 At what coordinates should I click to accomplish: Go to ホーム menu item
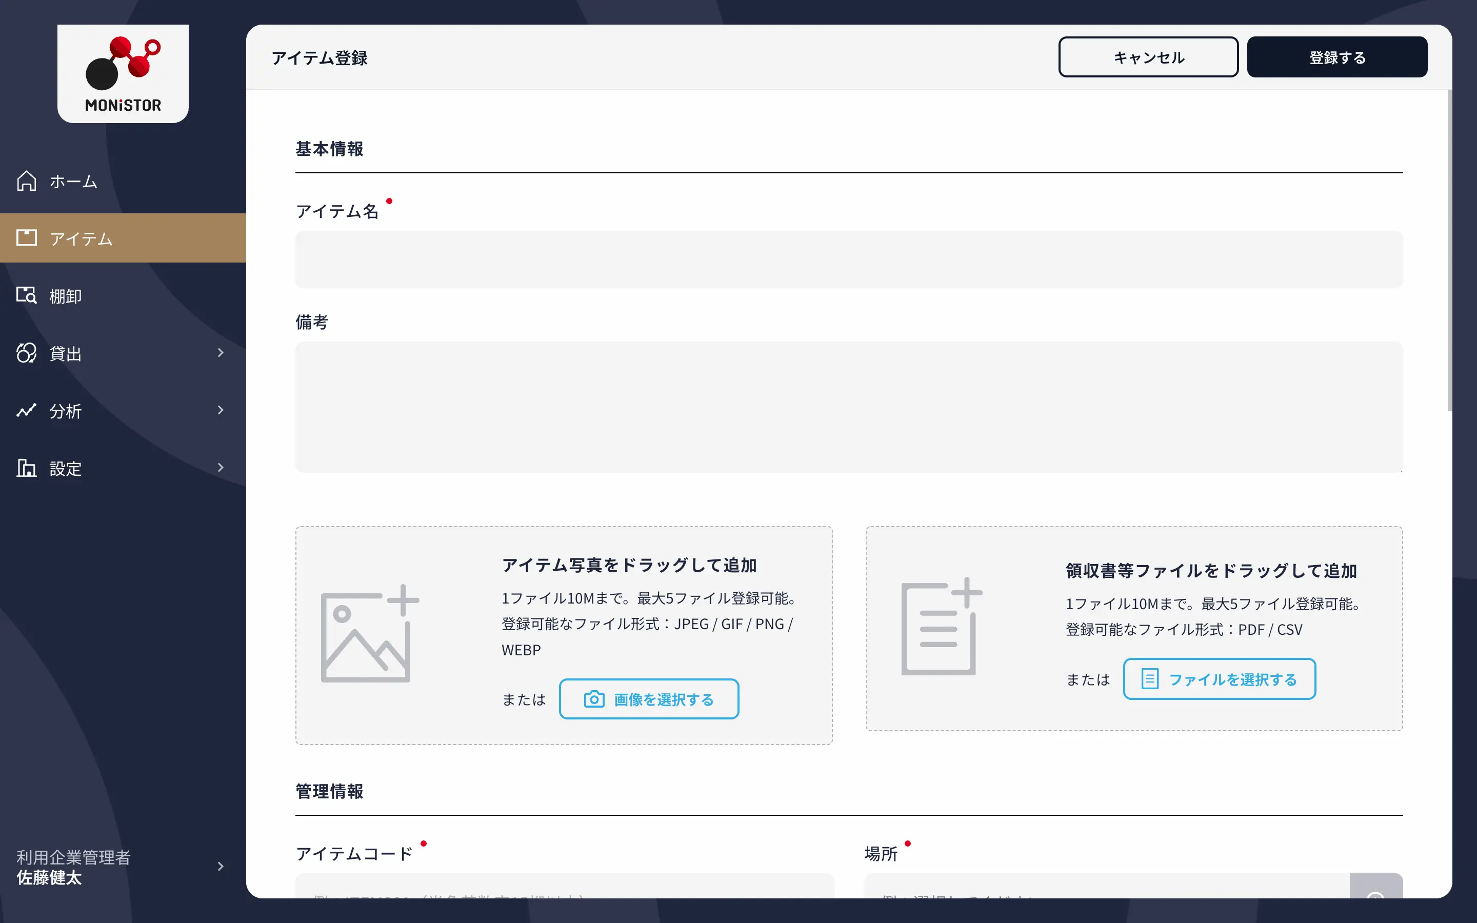[x=123, y=182]
